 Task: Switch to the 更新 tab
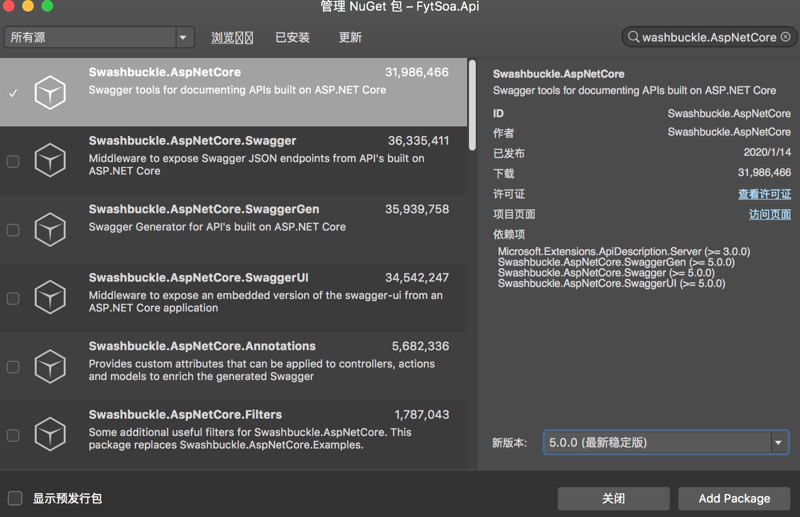pyautogui.click(x=350, y=38)
